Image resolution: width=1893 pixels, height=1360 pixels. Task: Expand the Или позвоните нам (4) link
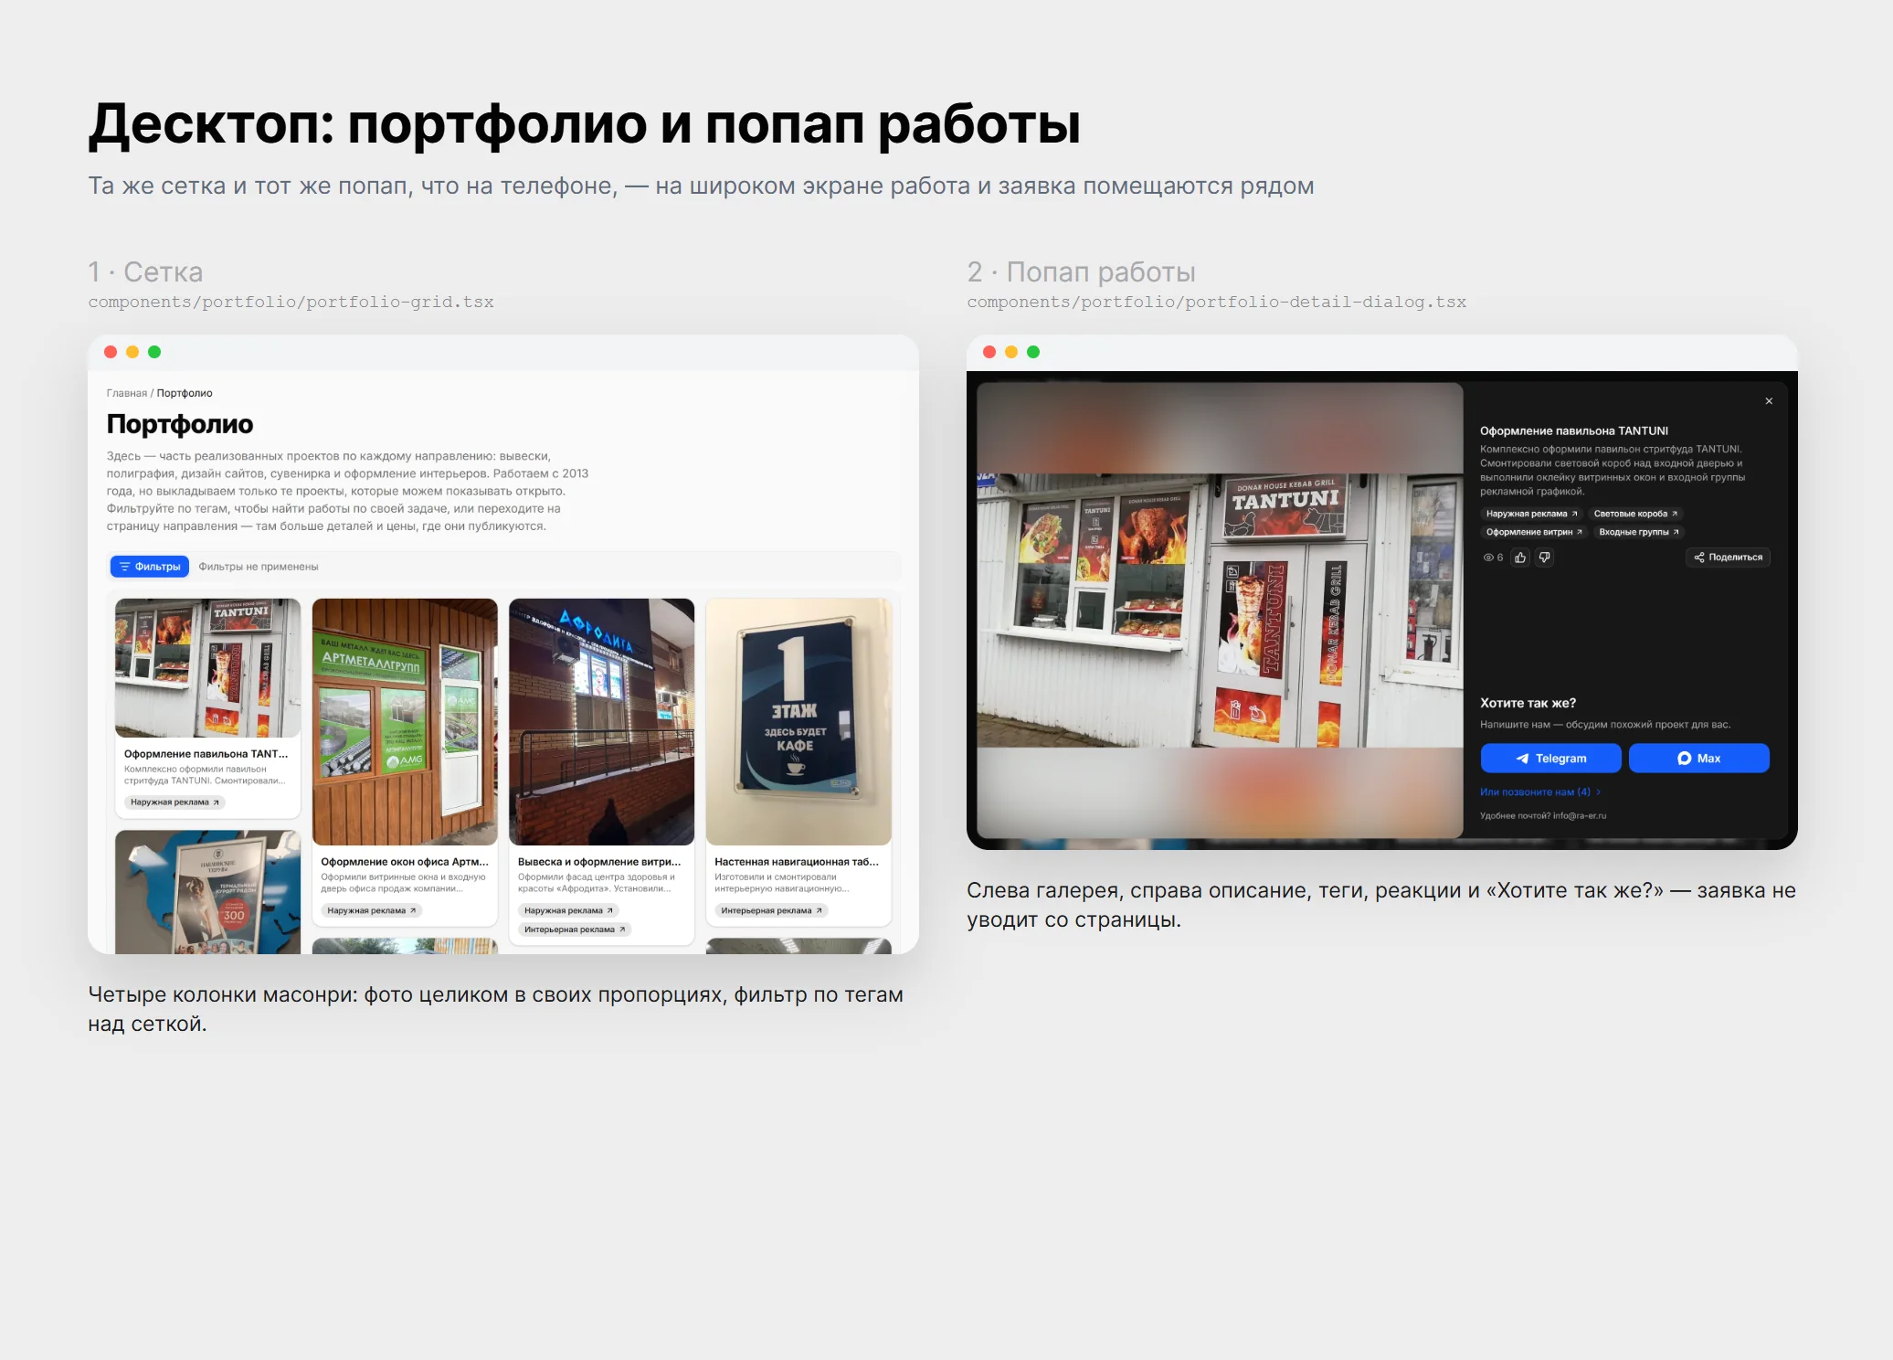coord(1540,792)
